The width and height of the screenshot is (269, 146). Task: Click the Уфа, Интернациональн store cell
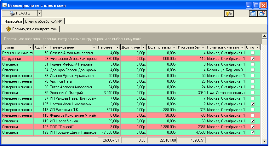(x=226, y=93)
